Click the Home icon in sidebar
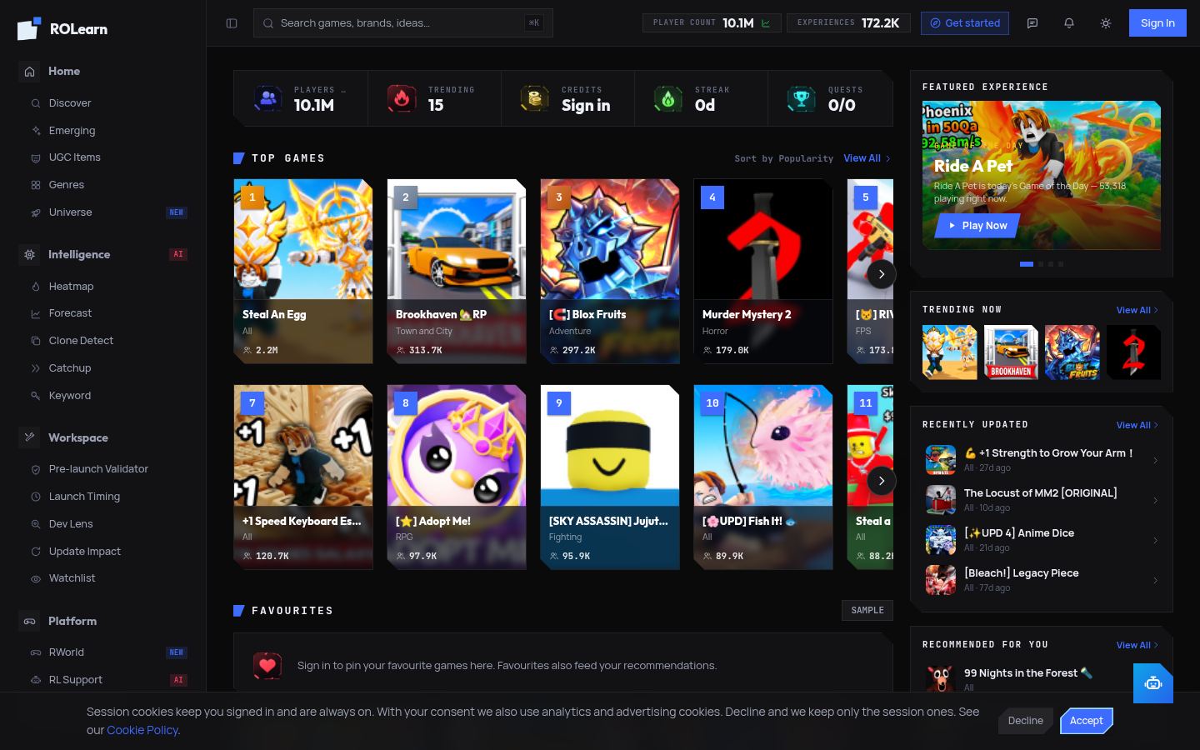 point(29,71)
